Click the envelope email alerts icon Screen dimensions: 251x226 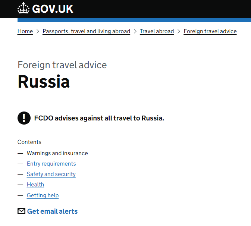22,211
